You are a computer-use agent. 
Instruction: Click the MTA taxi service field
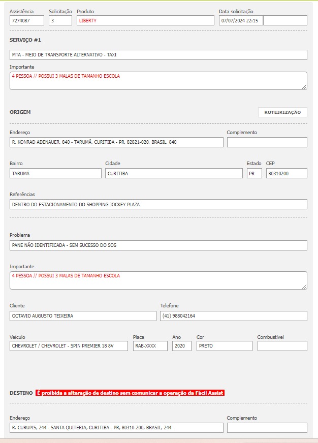click(x=158, y=54)
